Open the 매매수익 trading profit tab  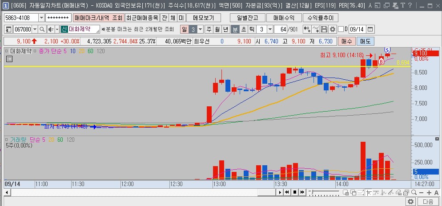284,18
